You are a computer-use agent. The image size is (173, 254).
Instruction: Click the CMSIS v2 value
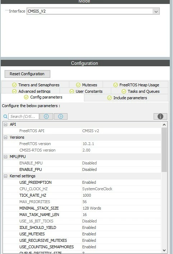coord(90,131)
